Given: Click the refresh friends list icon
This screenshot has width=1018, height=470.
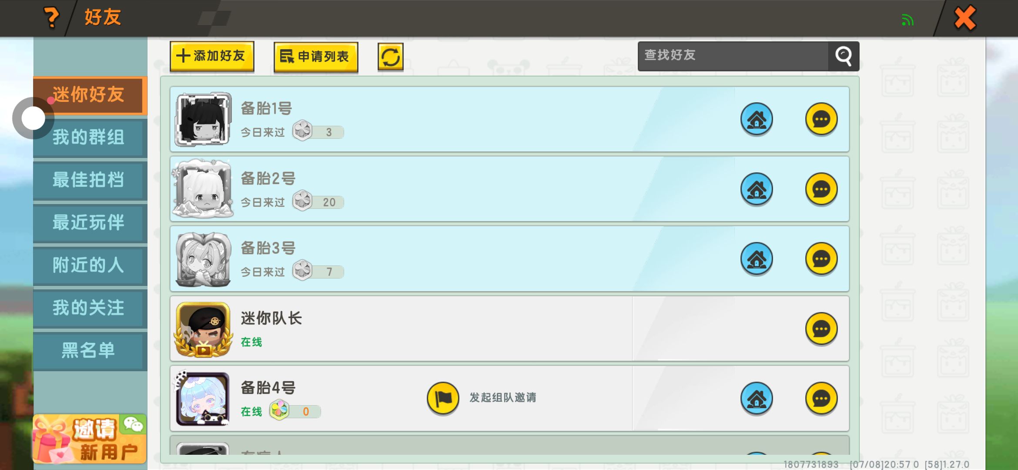Looking at the screenshot, I should tap(390, 57).
